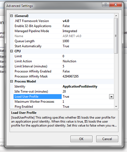Click the loadUserProfile description text
The image size is (127, 152).
click(64, 122)
